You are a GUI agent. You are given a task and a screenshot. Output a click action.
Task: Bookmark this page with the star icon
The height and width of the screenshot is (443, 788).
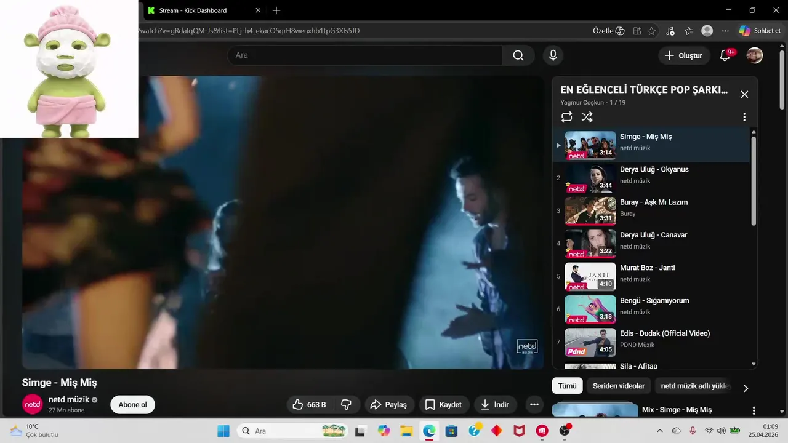(x=651, y=31)
